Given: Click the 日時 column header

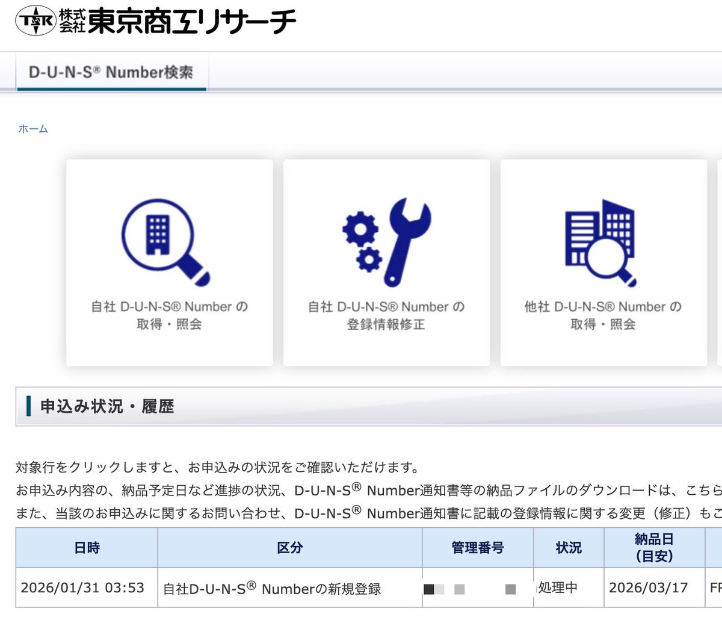Looking at the screenshot, I should tap(87, 548).
